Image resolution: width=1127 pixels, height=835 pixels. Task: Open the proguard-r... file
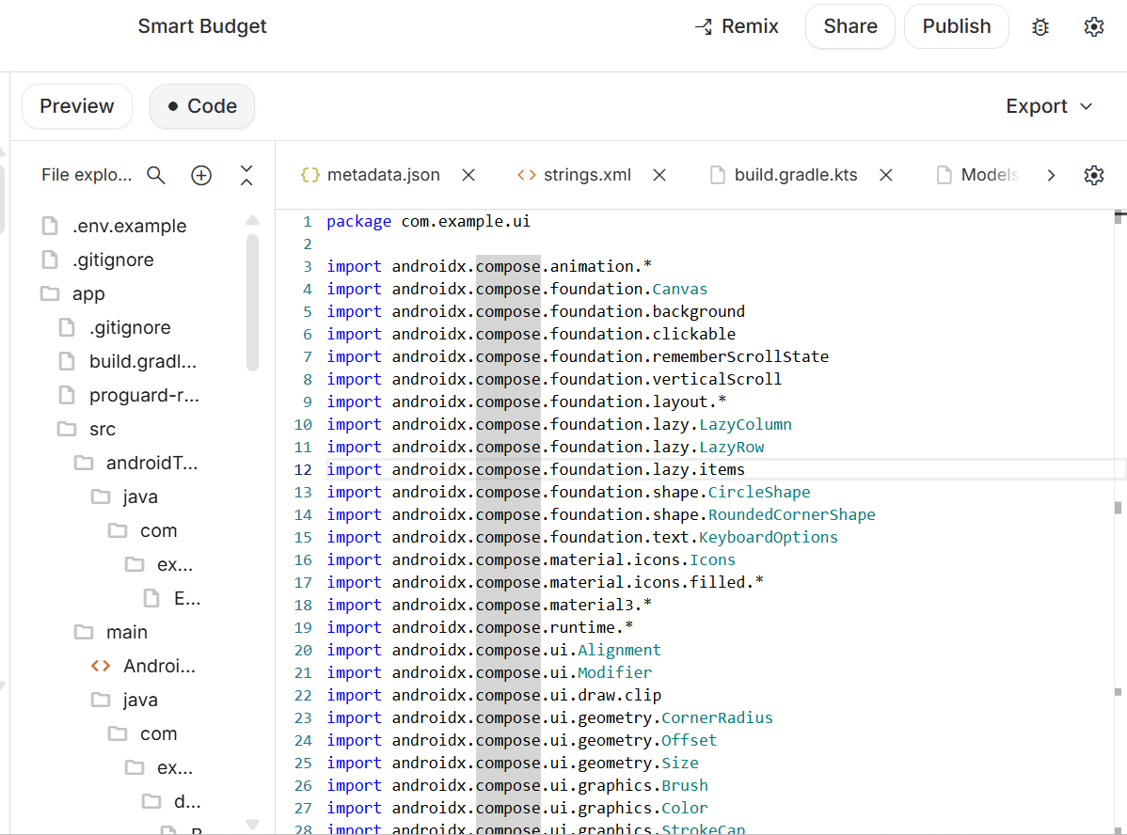click(x=129, y=395)
